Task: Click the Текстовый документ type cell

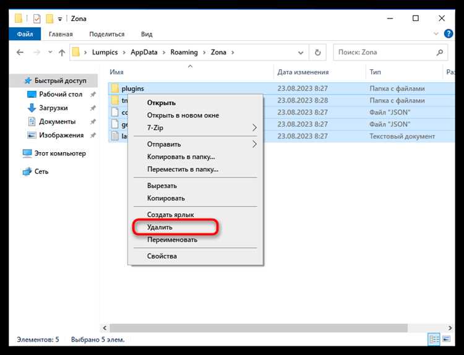Action: pos(402,136)
